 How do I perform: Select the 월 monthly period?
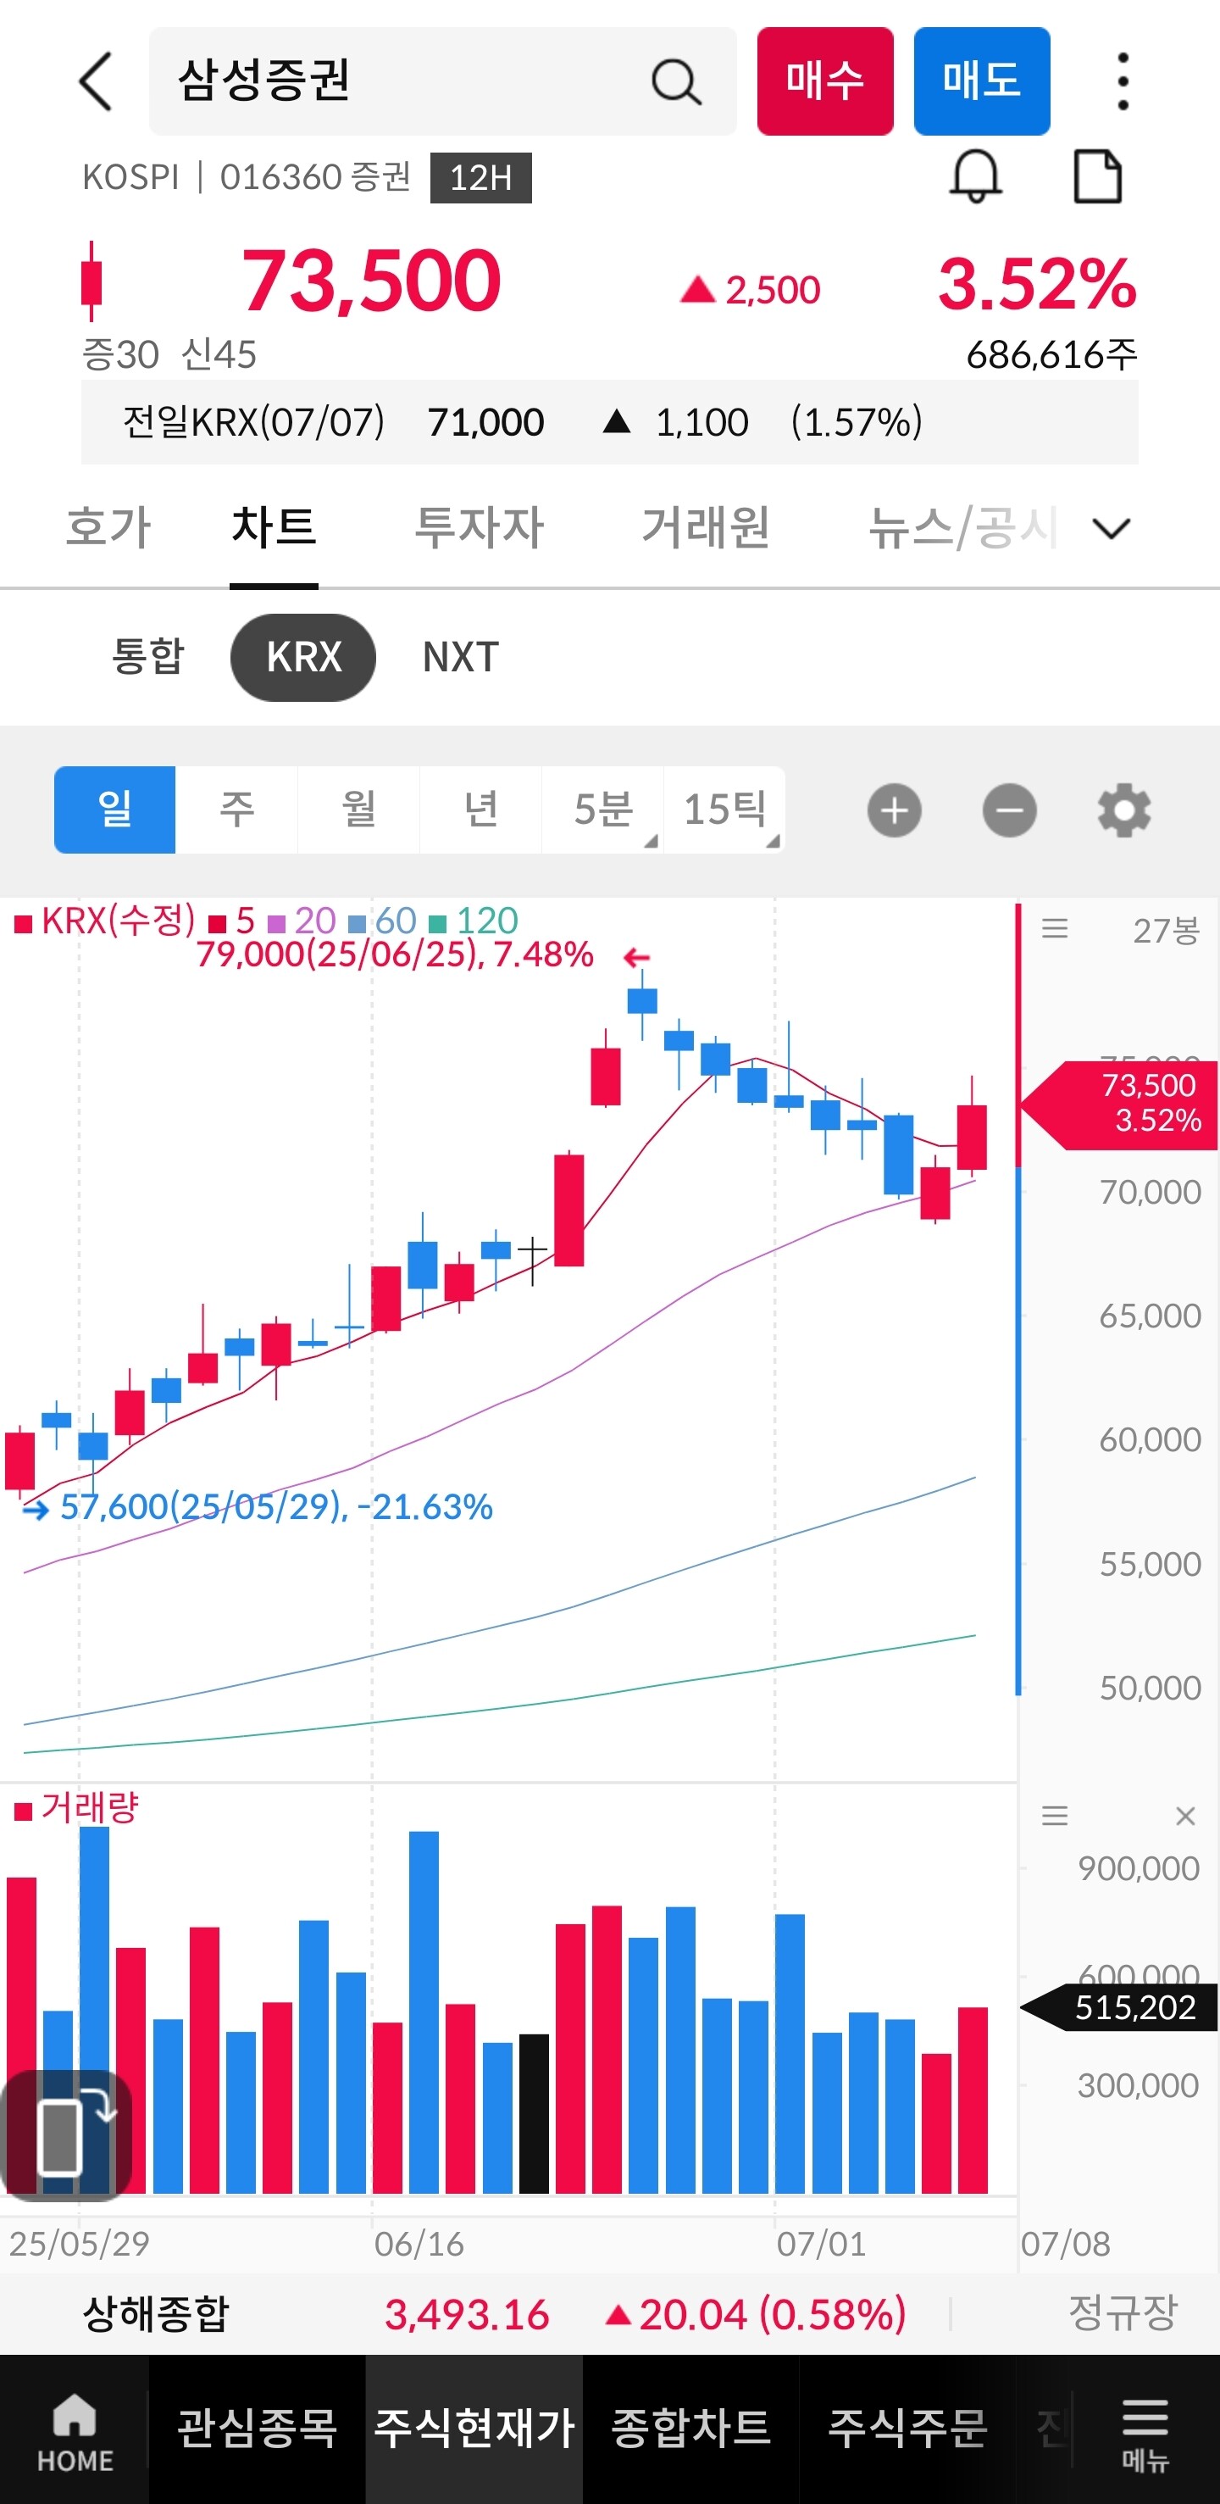[358, 809]
